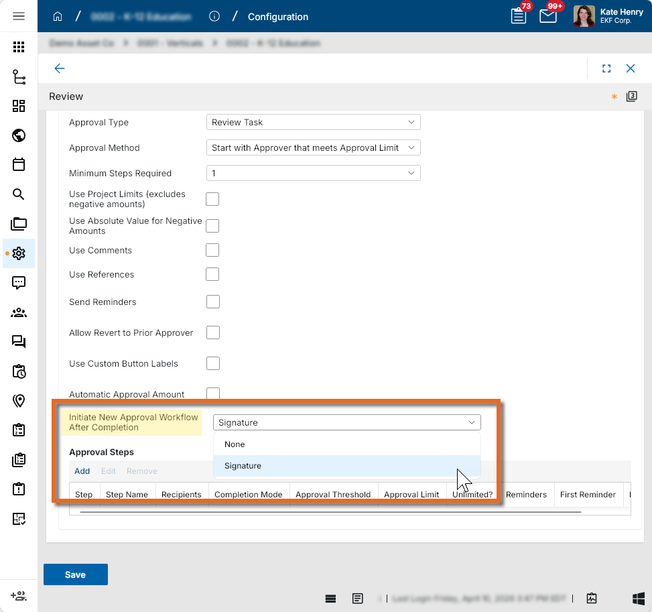Click the Approval Steps horizontal scrollbar
Image resolution: width=652 pixels, height=612 pixels.
(x=330, y=511)
